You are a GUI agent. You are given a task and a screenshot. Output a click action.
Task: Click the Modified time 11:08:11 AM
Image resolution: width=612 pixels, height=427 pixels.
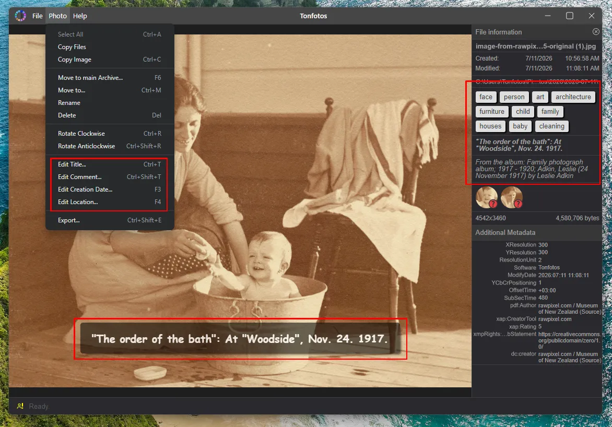tap(582, 68)
